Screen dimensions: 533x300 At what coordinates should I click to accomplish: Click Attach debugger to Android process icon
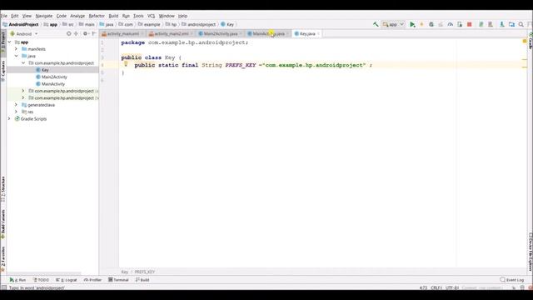click(x=460, y=24)
